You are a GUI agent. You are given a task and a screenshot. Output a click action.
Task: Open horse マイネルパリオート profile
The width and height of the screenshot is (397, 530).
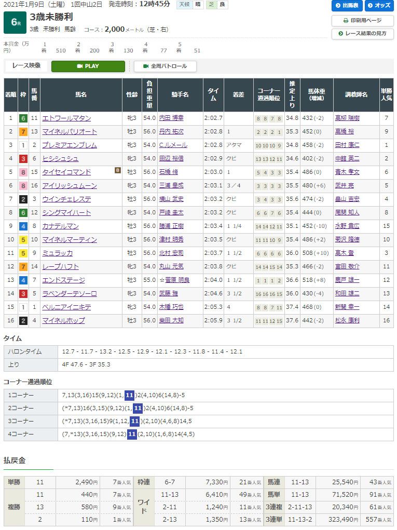pyautogui.click(x=70, y=132)
